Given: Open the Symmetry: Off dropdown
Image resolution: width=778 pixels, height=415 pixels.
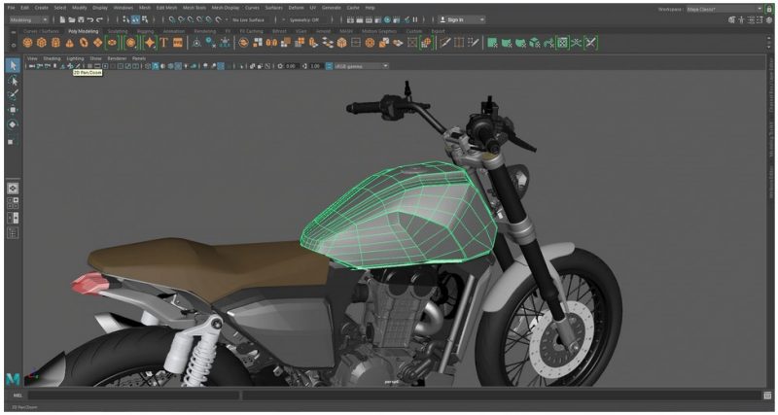Looking at the screenshot, I should pos(306,19).
